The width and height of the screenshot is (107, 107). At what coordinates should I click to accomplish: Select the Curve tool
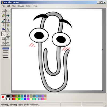coord(8,34)
